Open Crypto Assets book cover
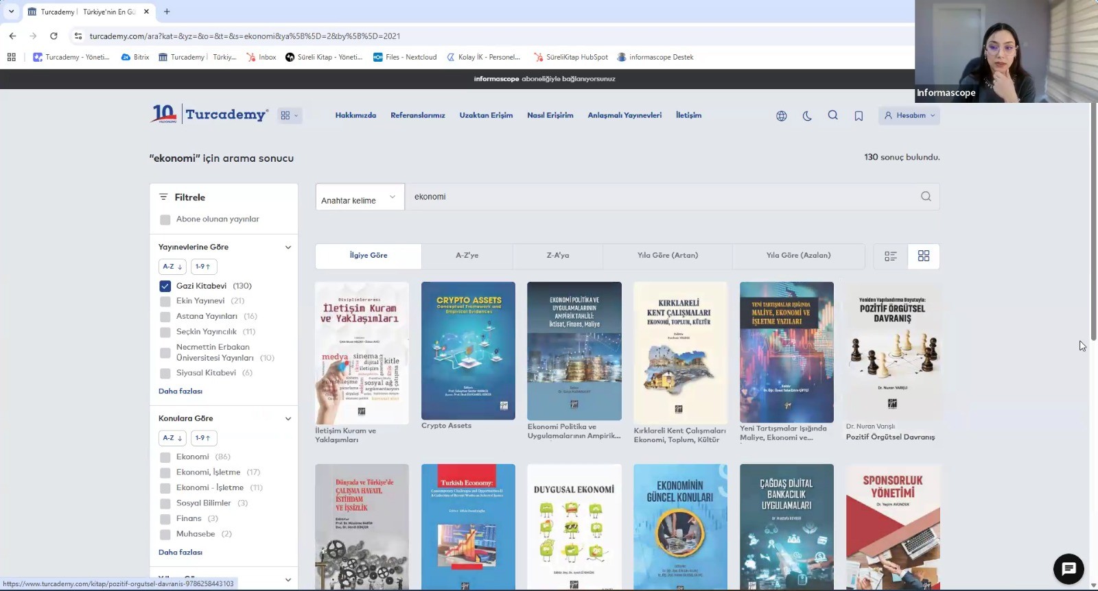This screenshot has height=591, width=1098. (x=468, y=351)
